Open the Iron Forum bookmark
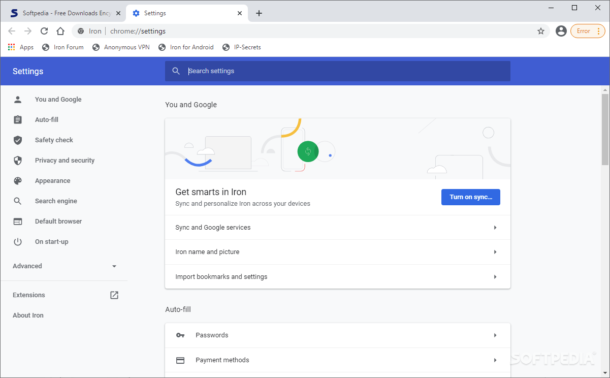The height and width of the screenshot is (378, 610). [x=63, y=47]
